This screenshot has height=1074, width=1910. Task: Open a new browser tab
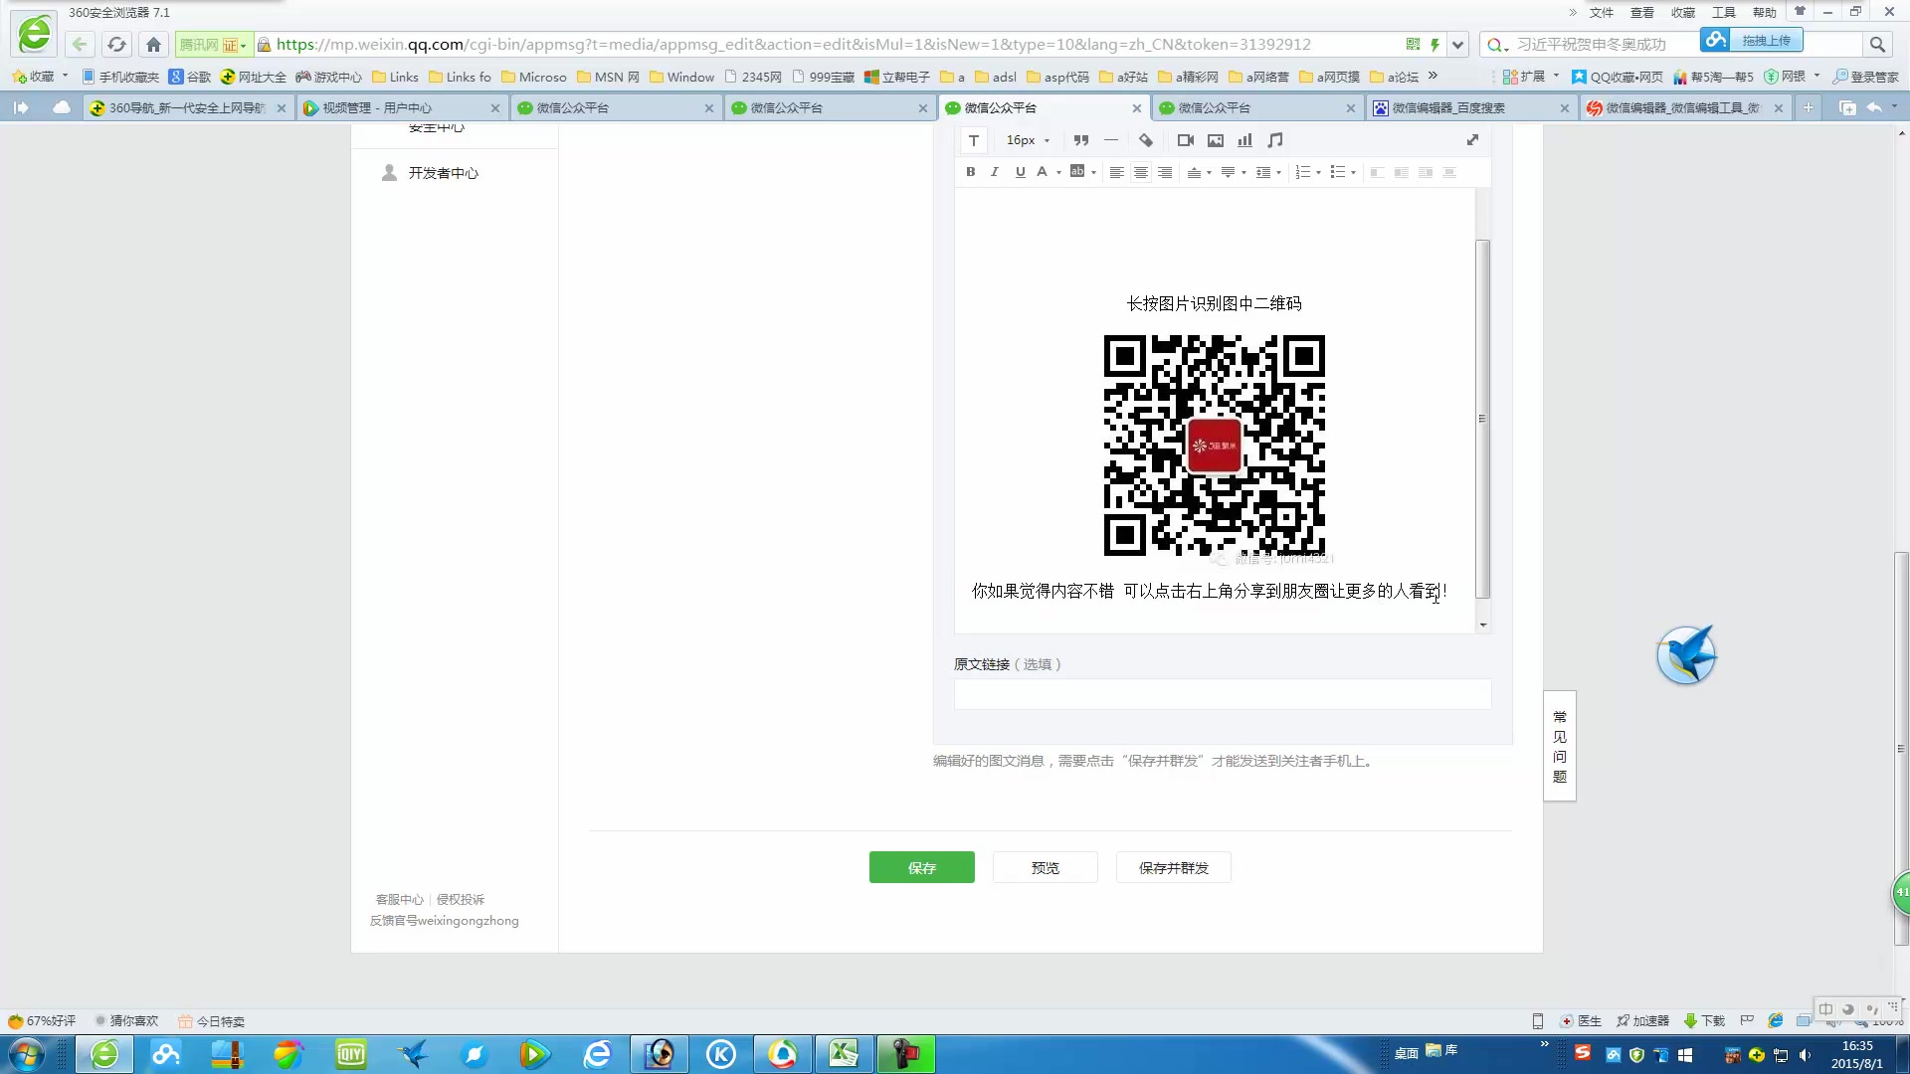[1808, 107]
